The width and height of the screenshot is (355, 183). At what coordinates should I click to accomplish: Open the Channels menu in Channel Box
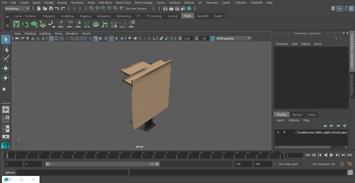point(282,44)
